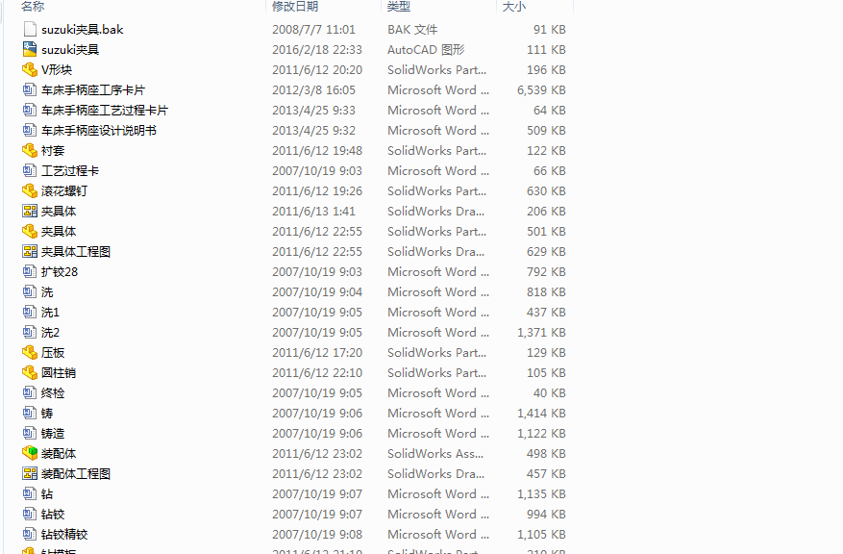The height and width of the screenshot is (554, 843).
Task: Click the part icon of 夹具体, 501 KB
Action: 30,231
